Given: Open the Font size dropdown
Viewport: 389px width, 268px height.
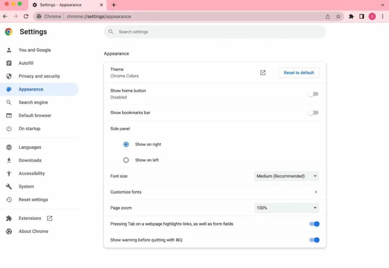Looking at the screenshot, I should point(286,176).
